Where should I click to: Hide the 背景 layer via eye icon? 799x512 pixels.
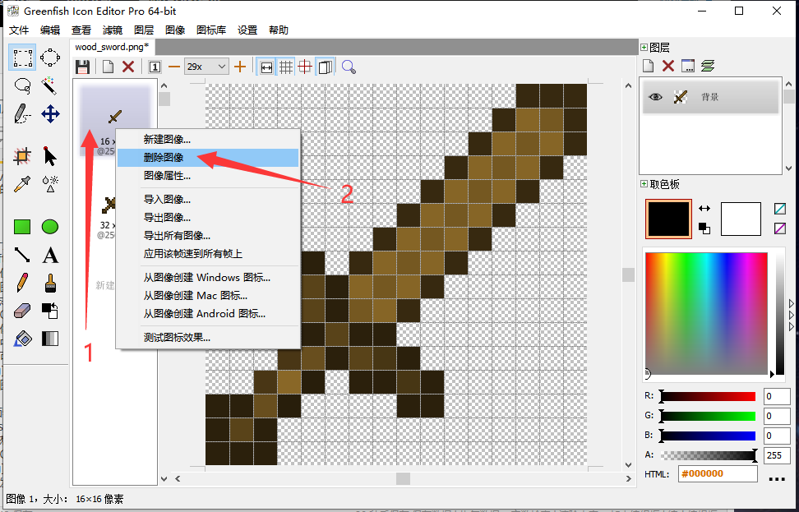click(656, 97)
